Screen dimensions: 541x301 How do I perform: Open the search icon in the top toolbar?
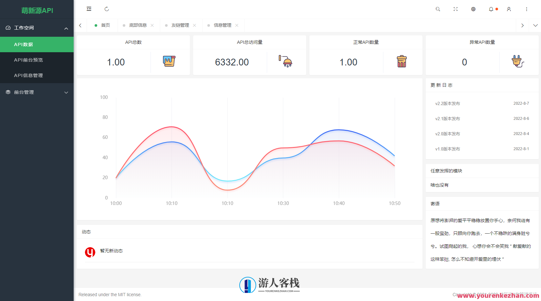coord(438,9)
